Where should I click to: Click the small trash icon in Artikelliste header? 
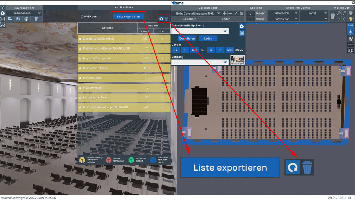pos(166,19)
